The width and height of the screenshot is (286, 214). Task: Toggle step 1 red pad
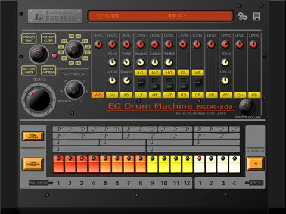[x=58, y=164]
